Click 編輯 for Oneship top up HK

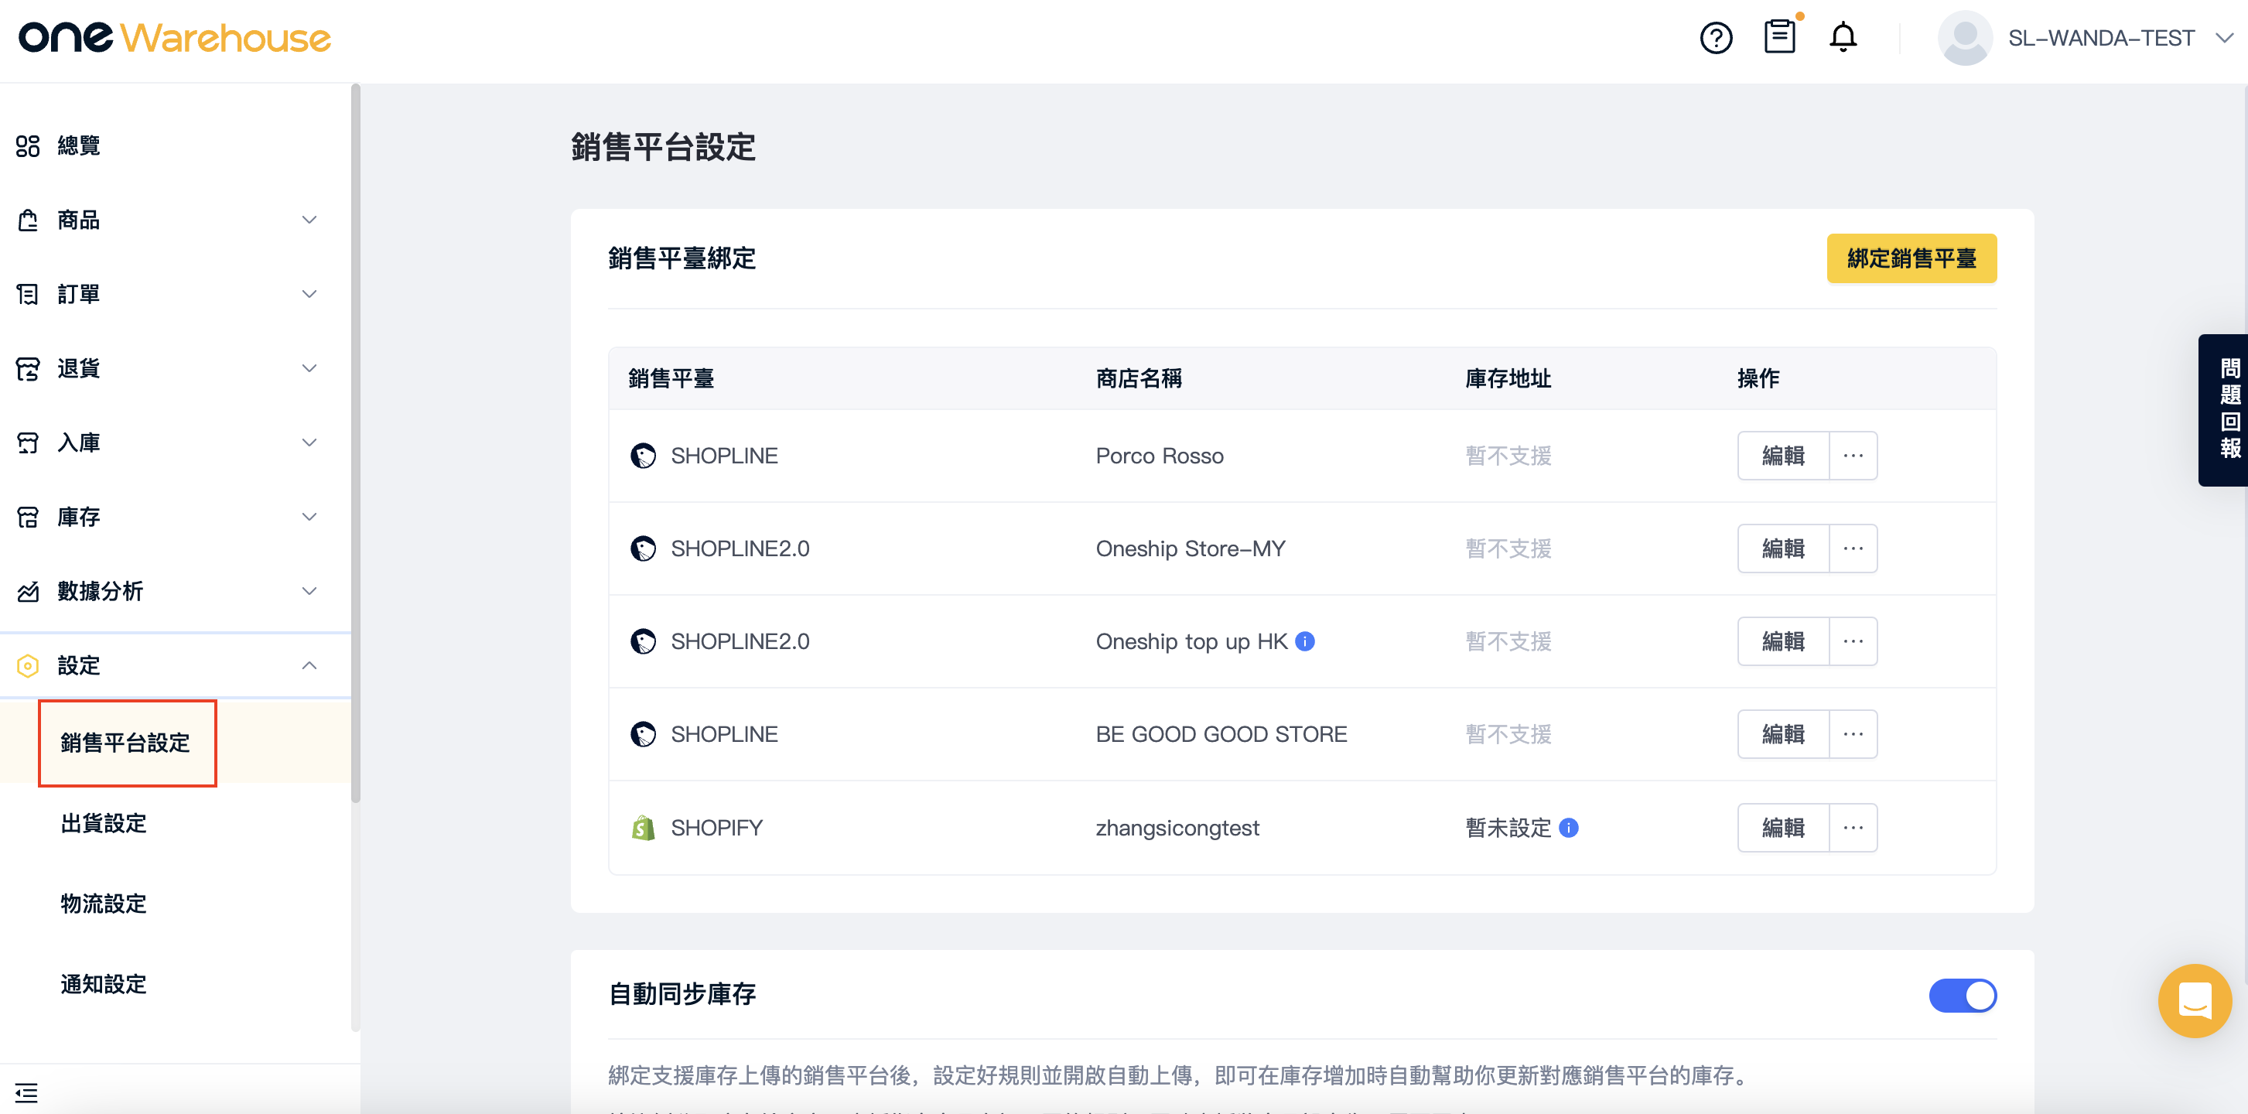[1783, 641]
